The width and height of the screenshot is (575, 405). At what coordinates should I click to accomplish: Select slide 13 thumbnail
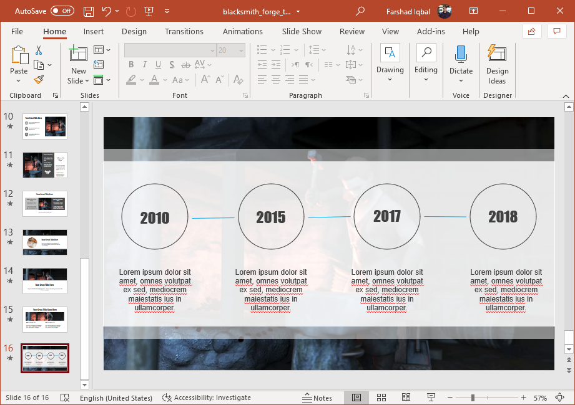point(45,242)
